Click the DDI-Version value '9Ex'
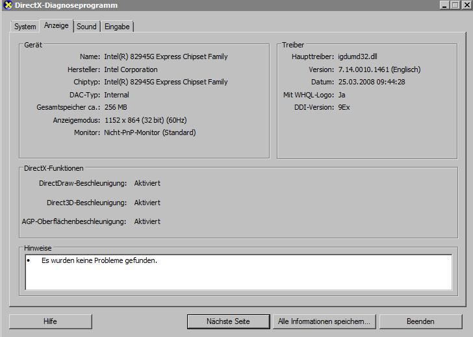Screen dimensions: 473x337 tap(344, 107)
